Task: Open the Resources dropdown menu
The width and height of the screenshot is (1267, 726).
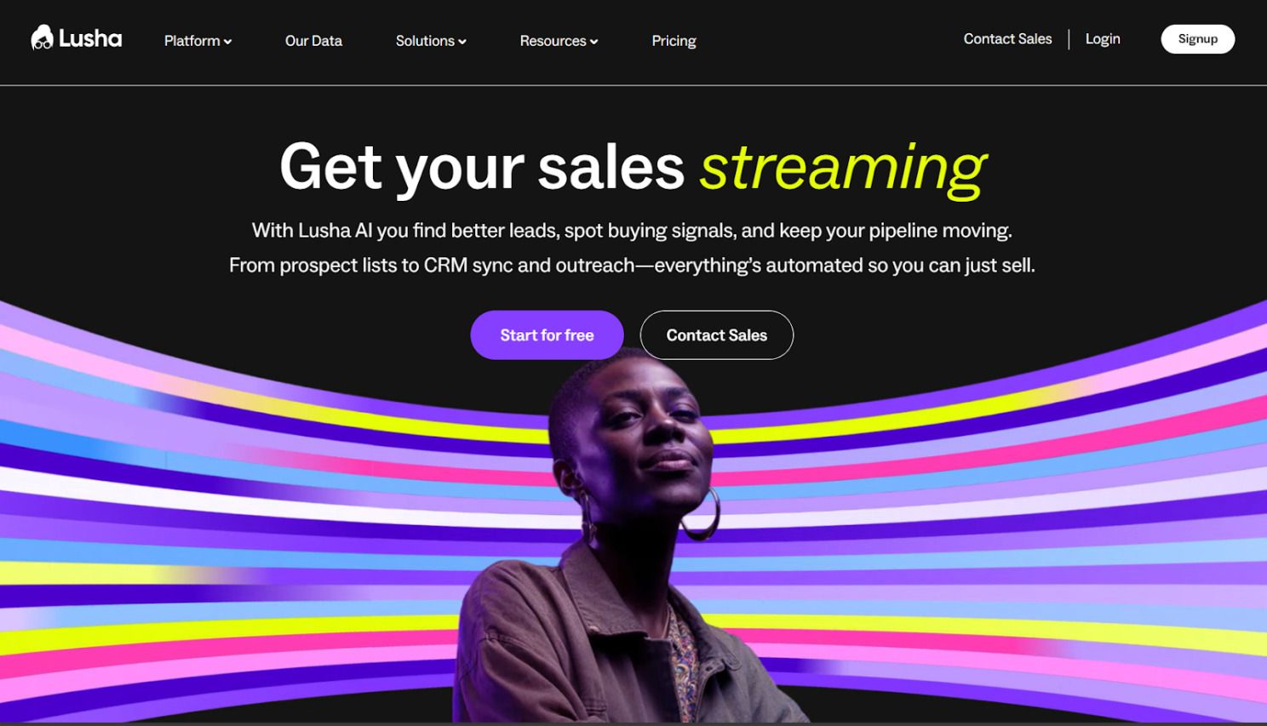Action: 559,41
